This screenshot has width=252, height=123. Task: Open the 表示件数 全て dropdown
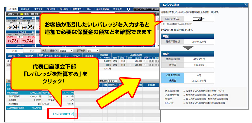93,50
